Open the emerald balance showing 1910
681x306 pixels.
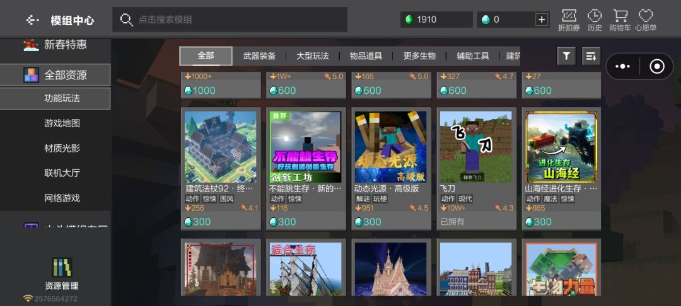(436, 20)
